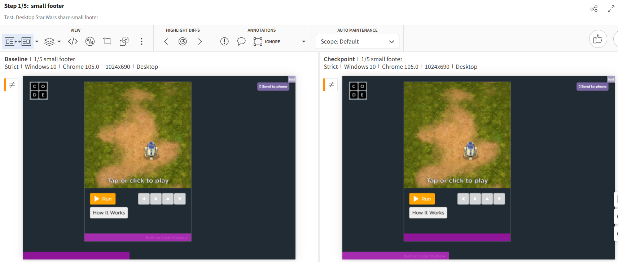
Task: Expand the layers options dropdown arrow
Action: [x=59, y=41]
